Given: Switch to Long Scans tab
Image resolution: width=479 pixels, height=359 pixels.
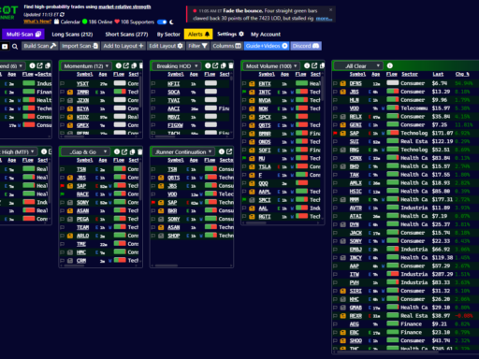Looking at the screenshot, I should (72, 35).
